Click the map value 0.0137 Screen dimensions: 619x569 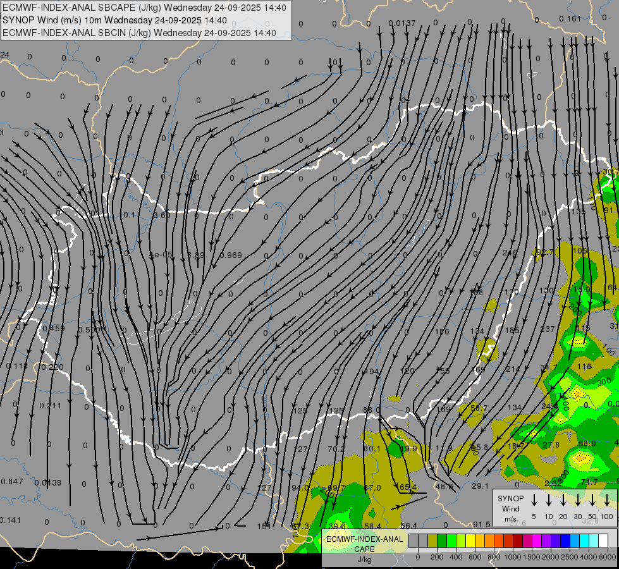tap(402, 23)
